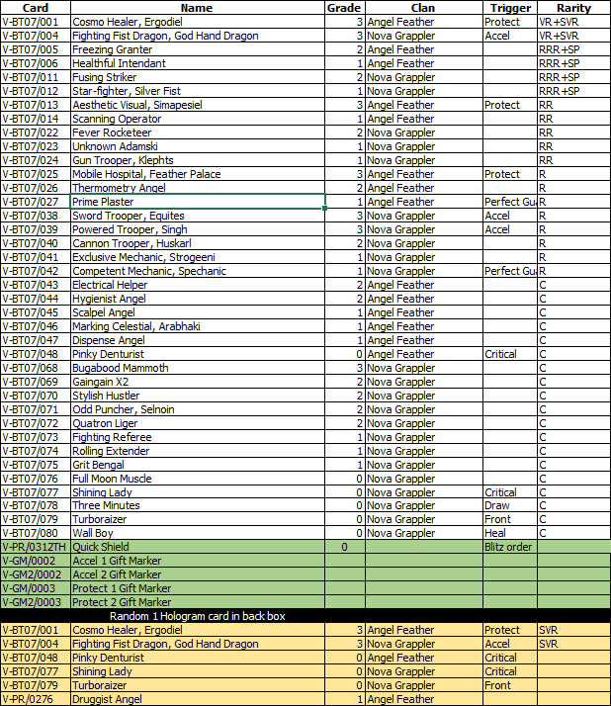Select 'Sword Trooper, Equites' cell
The image size is (611, 706).
(x=198, y=216)
